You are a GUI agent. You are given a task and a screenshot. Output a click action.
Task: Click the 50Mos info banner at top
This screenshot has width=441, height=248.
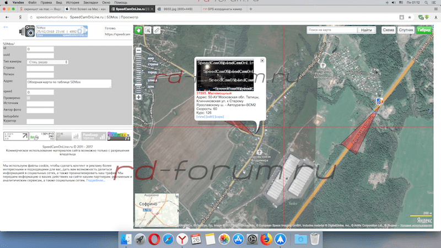[x=62, y=31]
